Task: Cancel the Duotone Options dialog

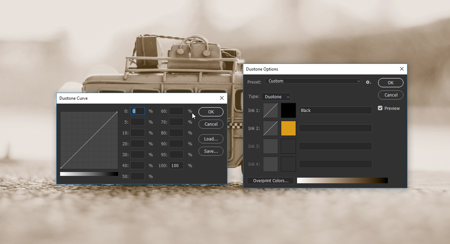Action: (x=391, y=95)
